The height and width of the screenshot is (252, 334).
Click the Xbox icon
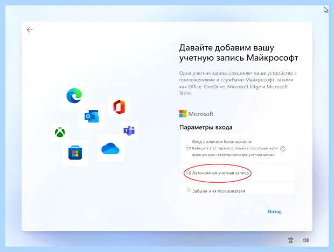tap(60, 132)
